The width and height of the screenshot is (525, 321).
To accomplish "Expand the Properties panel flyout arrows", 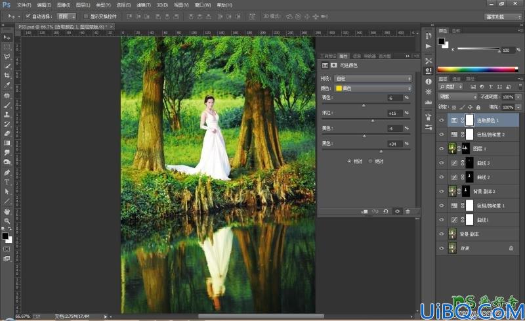I will point(408,56).
